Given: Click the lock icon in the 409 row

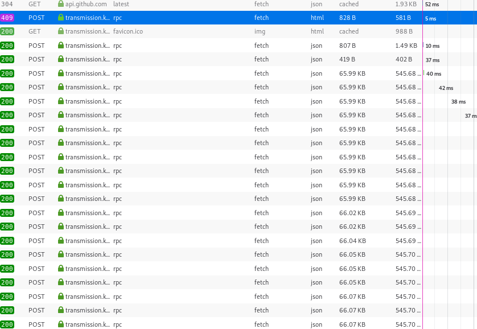Looking at the screenshot, I should tap(61, 18).
